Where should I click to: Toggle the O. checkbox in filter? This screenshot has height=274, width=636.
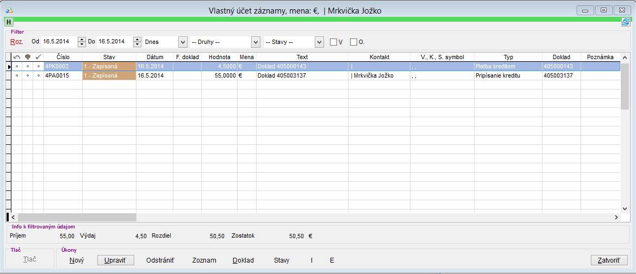click(354, 42)
